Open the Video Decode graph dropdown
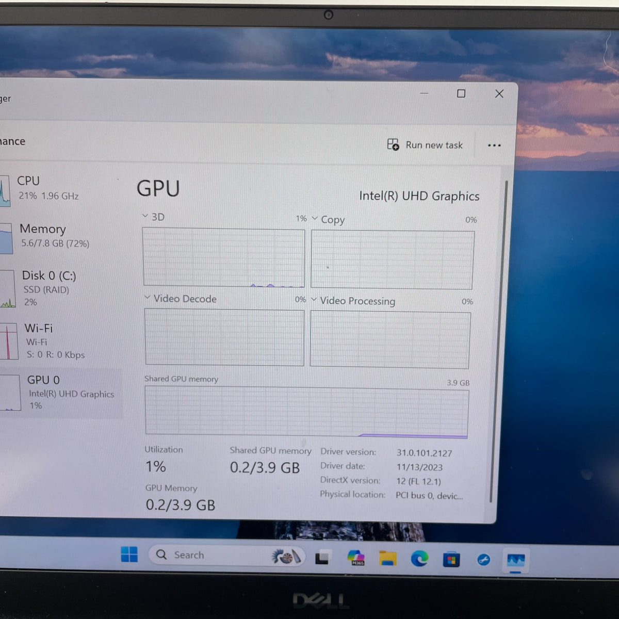This screenshot has height=619, width=619. (148, 298)
